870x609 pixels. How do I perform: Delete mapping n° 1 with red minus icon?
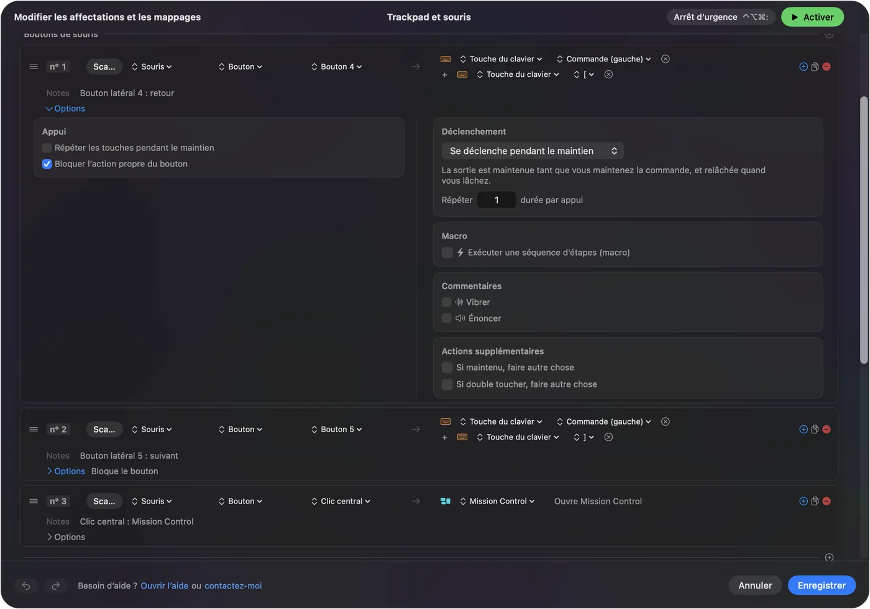tap(826, 67)
